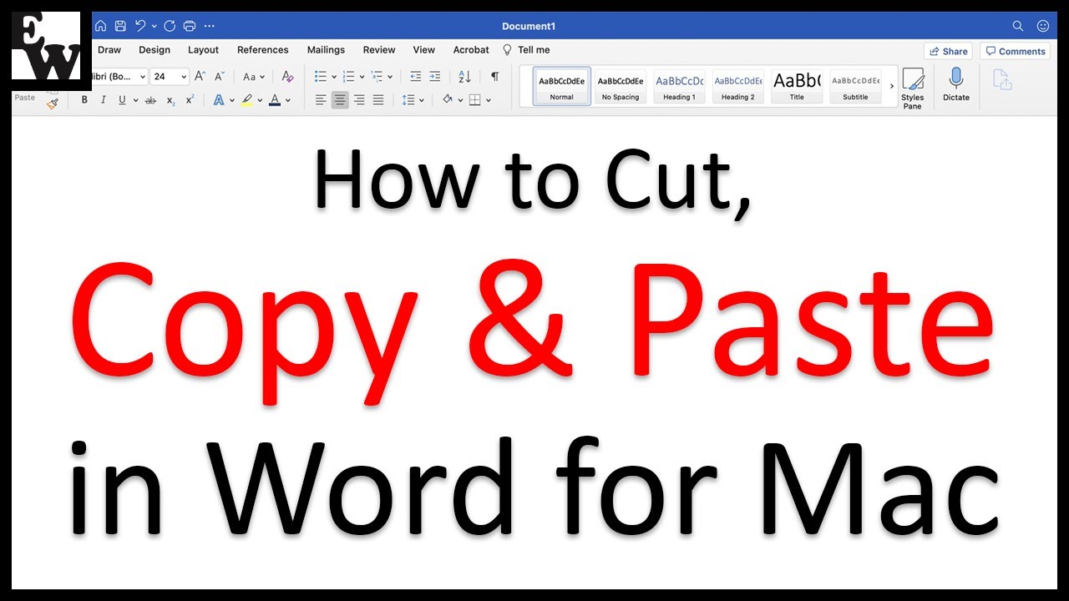Image resolution: width=1069 pixels, height=601 pixels.
Task: Open Borders dropdown arrow
Action: tap(489, 101)
